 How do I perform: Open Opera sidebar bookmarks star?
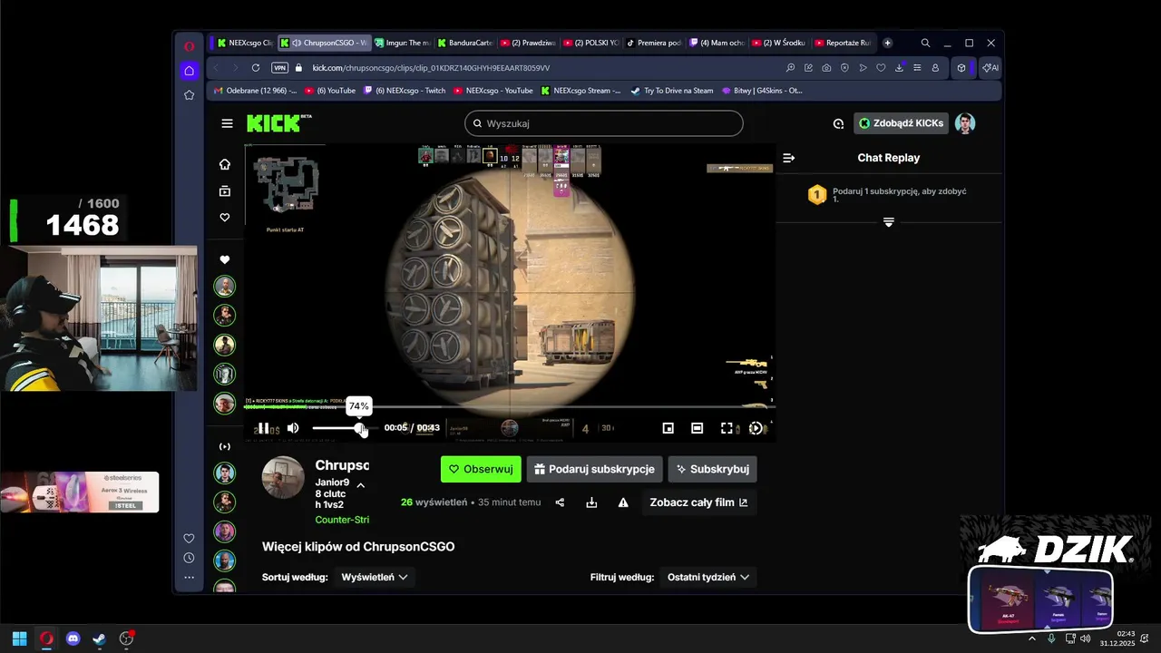[189, 95]
